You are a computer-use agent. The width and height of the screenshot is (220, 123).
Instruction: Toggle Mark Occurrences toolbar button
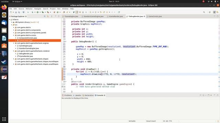(x=77, y=12)
